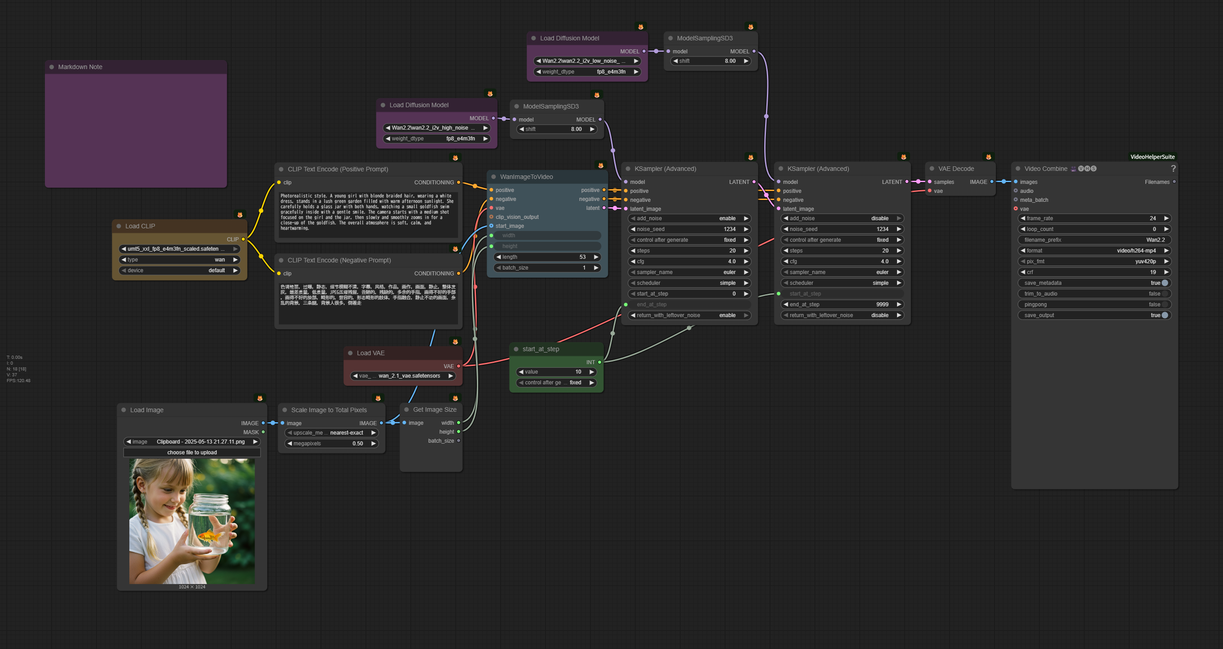Collapse the WanImageToVideo node via title dot

coord(493,177)
